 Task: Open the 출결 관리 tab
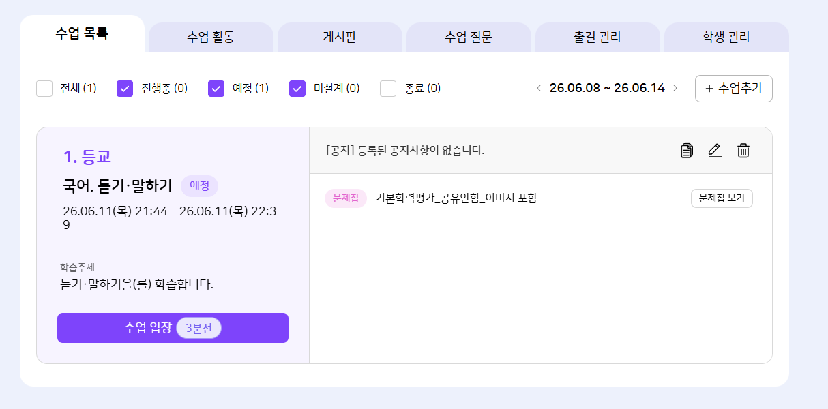point(597,37)
